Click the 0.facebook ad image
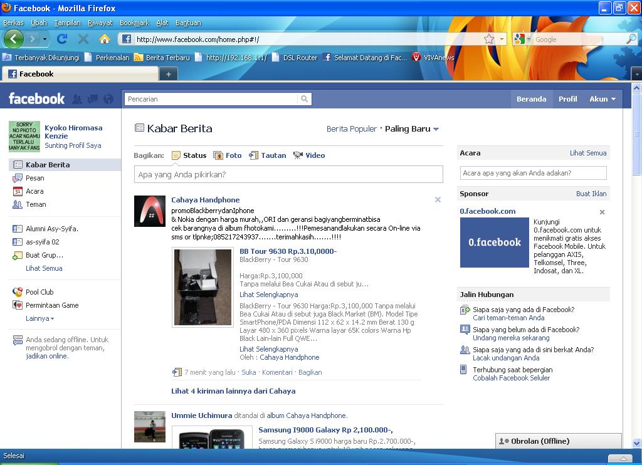642x465 pixels. [495, 243]
